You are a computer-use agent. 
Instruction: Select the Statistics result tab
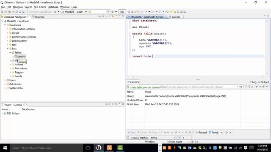pyautogui.click(x=133, y=82)
